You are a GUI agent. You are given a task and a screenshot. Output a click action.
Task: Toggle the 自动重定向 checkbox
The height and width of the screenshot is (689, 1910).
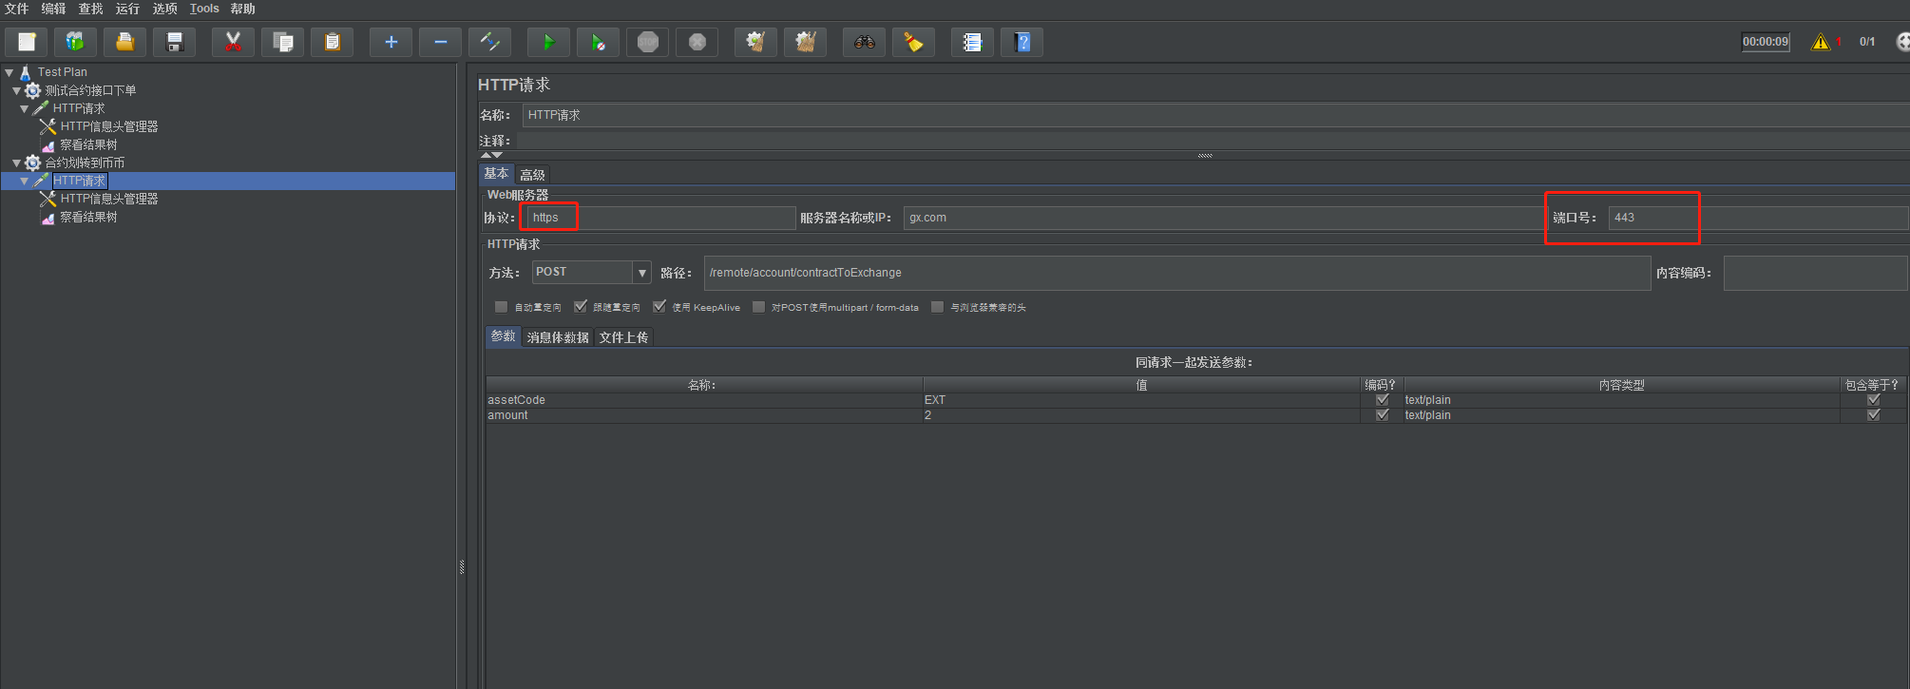pyautogui.click(x=501, y=307)
